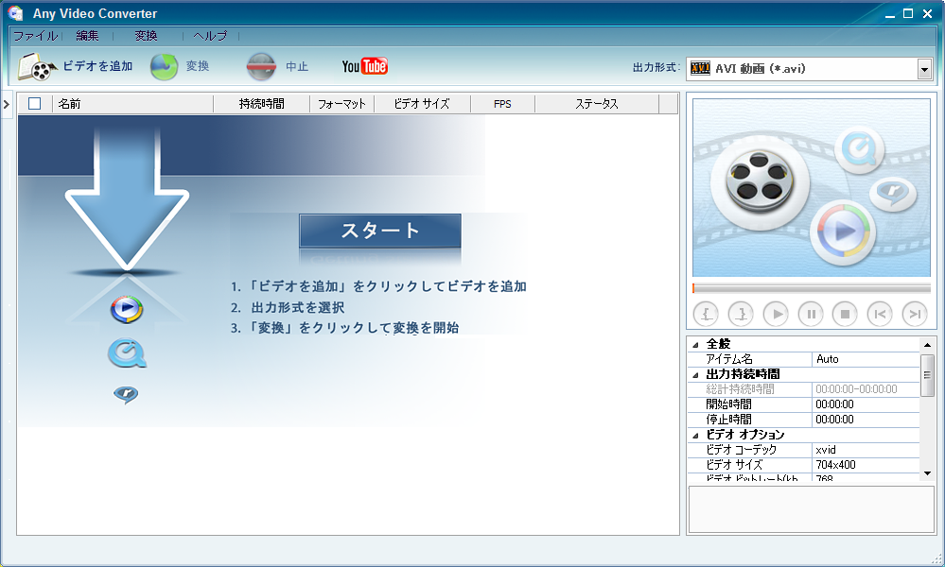Screen dimensions: 945x567
Task: Click instruction text 出力形式を選択
Action: point(298,307)
